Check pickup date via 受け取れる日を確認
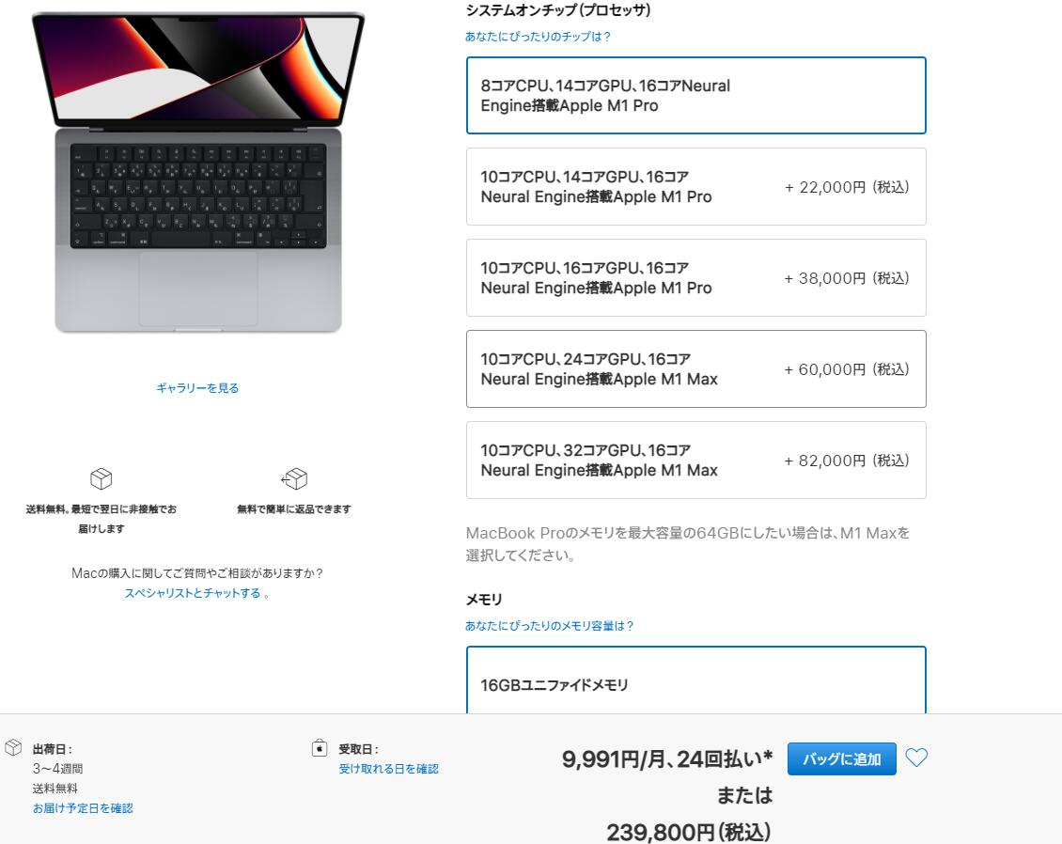Viewport: 1062px width, 844px height. pyautogui.click(x=389, y=769)
